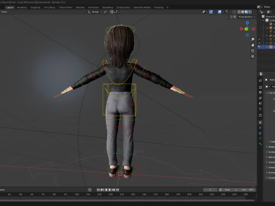This screenshot has width=275, height=206.
Task: Click the zoom magnifier viewport icon
Action: click(x=253, y=39)
